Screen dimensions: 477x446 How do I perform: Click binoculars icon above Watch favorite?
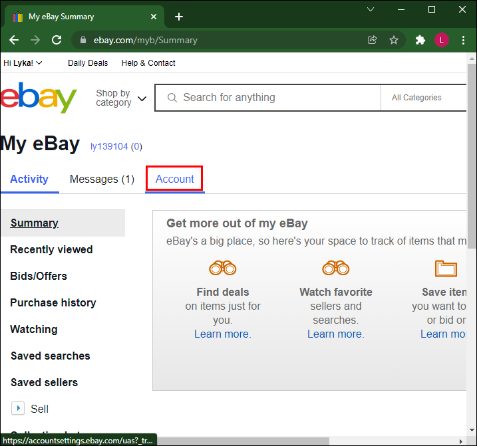tap(336, 268)
